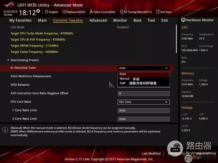Open CPU Core Ratio Per Core dropdown
This screenshot has width=218, height=163.
pyautogui.click(x=144, y=102)
